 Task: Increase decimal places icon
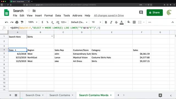pos(57,22)
